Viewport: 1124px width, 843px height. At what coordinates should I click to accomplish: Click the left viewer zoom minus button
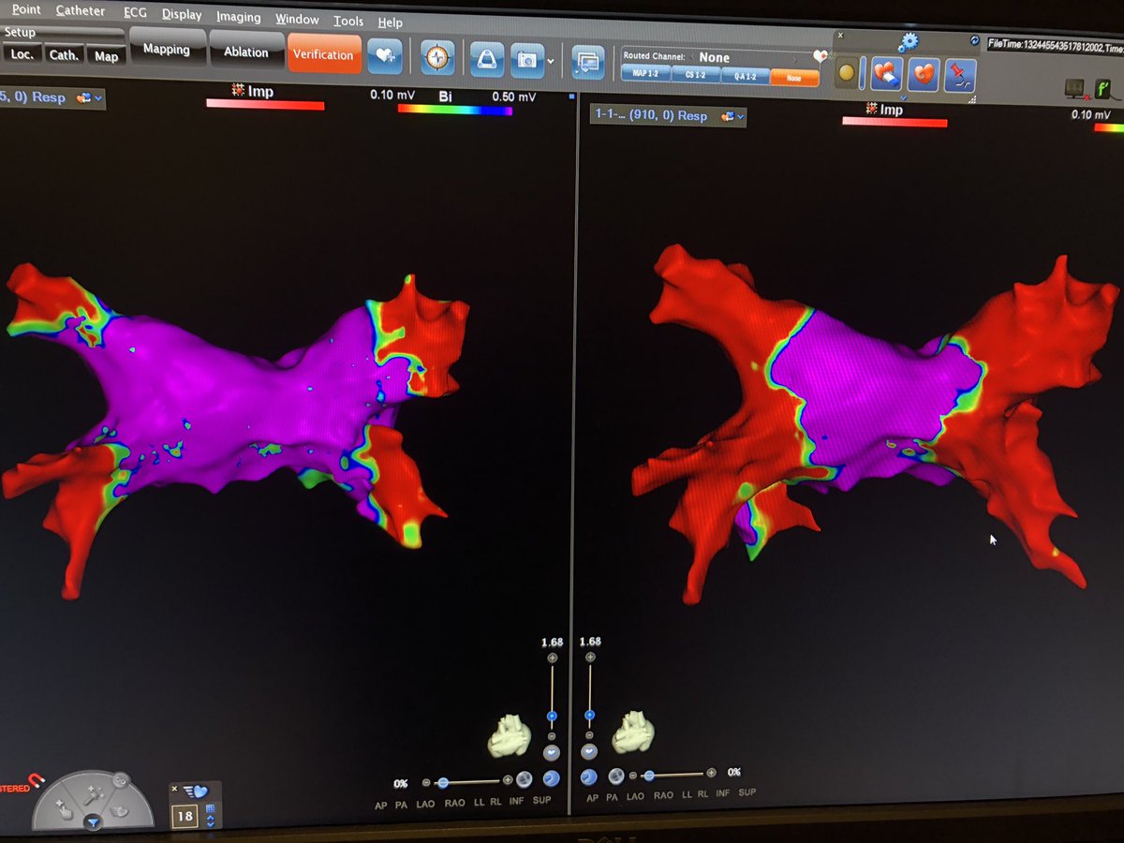tap(552, 736)
